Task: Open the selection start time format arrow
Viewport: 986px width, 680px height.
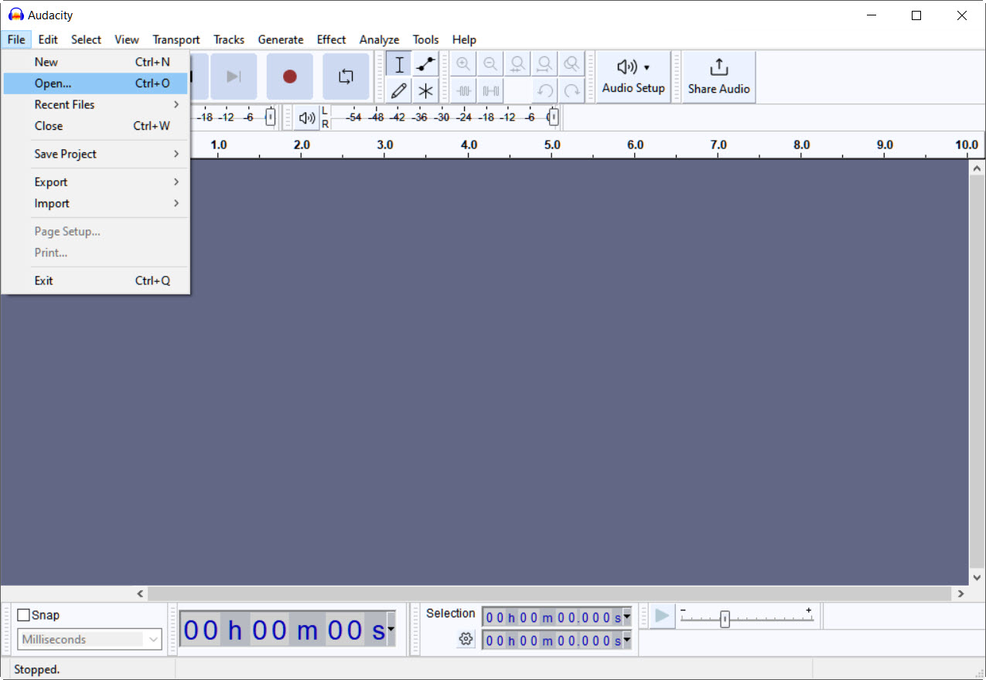Action: (x=626, y=617)
